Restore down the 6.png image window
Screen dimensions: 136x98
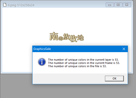click(118, 5)
